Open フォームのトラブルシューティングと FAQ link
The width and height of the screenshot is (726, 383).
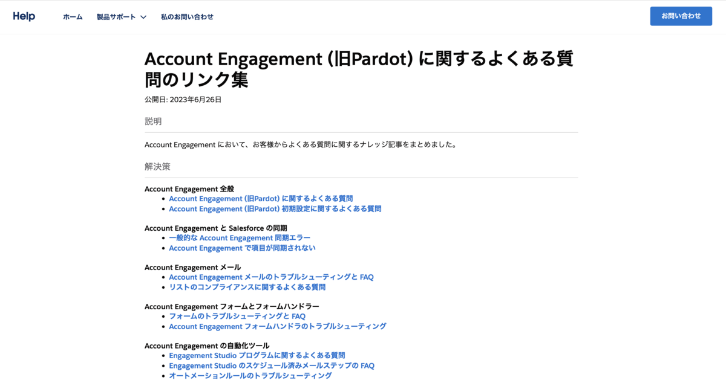click(x=237, y=316)
